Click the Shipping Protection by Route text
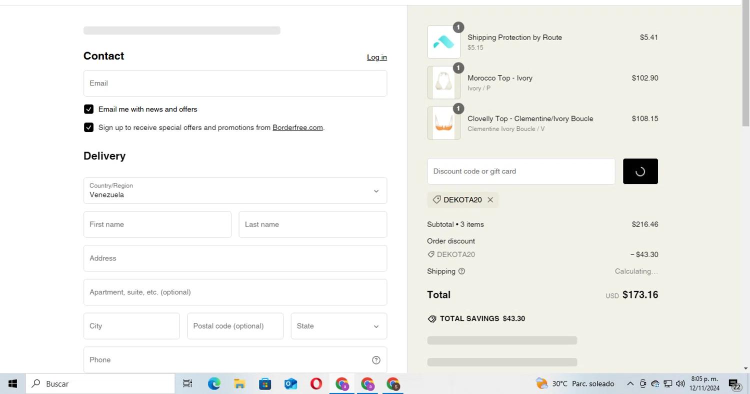This screenshot has height=394, width=750. (x=514, y=37)
